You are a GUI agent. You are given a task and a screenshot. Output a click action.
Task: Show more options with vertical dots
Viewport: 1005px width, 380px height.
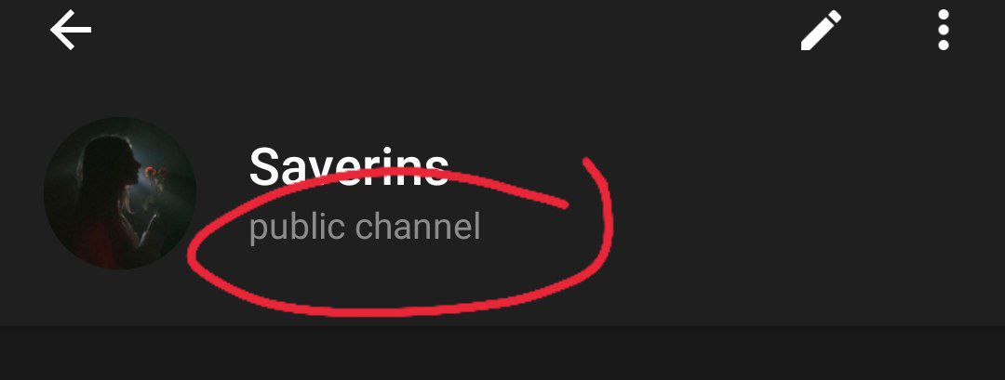click(x=943, y=30)
